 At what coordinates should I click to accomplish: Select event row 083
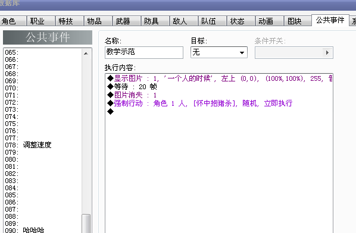[43, 181]
